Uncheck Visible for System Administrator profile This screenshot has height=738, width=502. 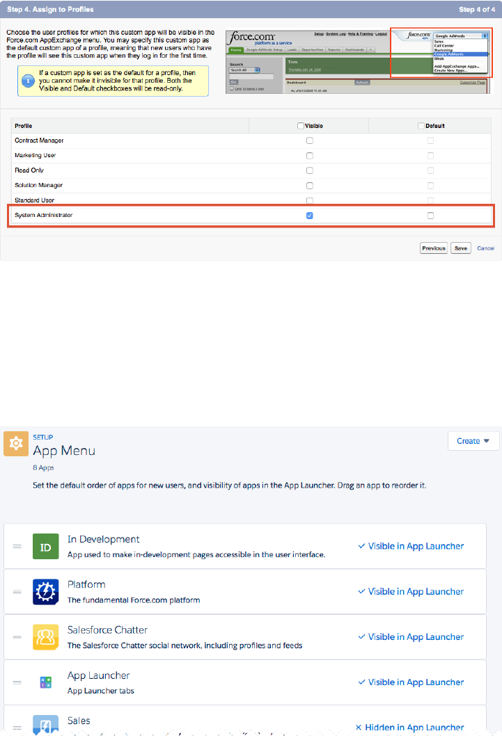click(309, 216)
